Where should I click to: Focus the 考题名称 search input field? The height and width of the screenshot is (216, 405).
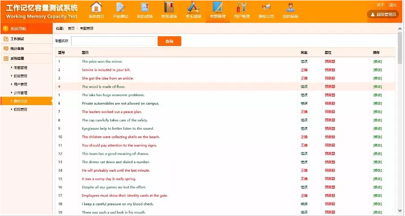click(113, 41)
